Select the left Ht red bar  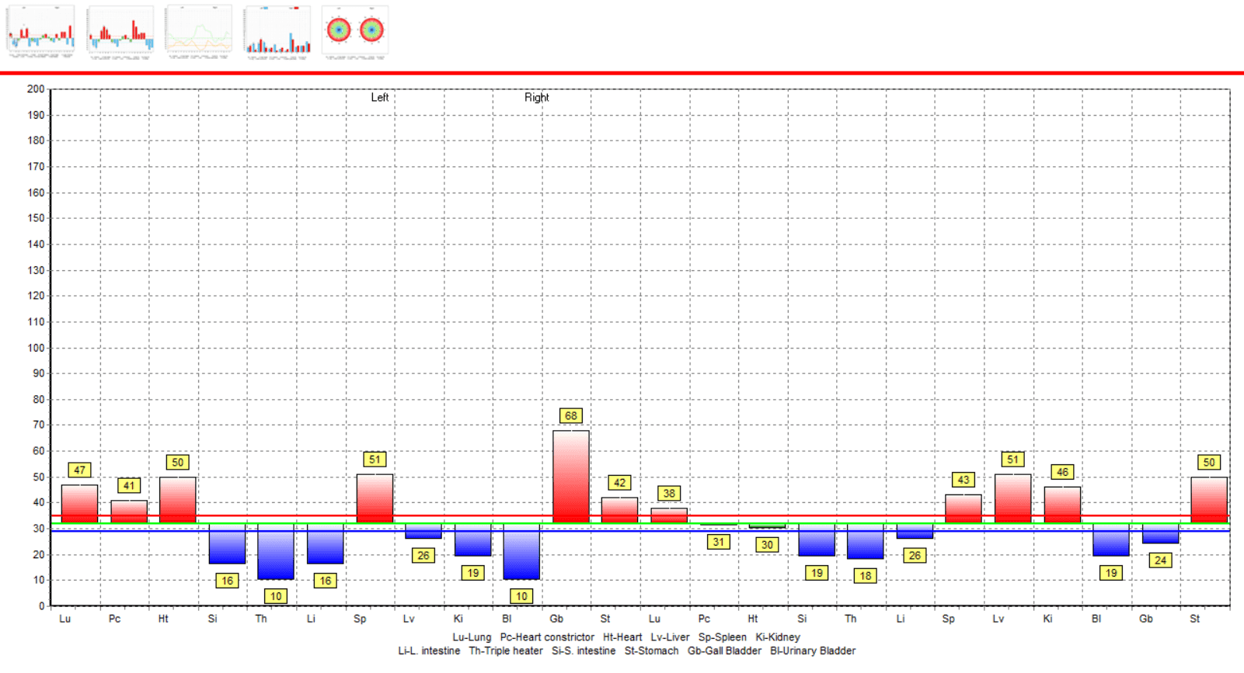[x=177, y=499]
